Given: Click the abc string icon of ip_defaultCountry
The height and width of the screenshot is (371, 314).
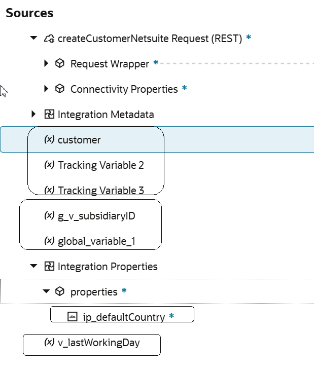Looking at the screenshot, I should pos(73,317).
